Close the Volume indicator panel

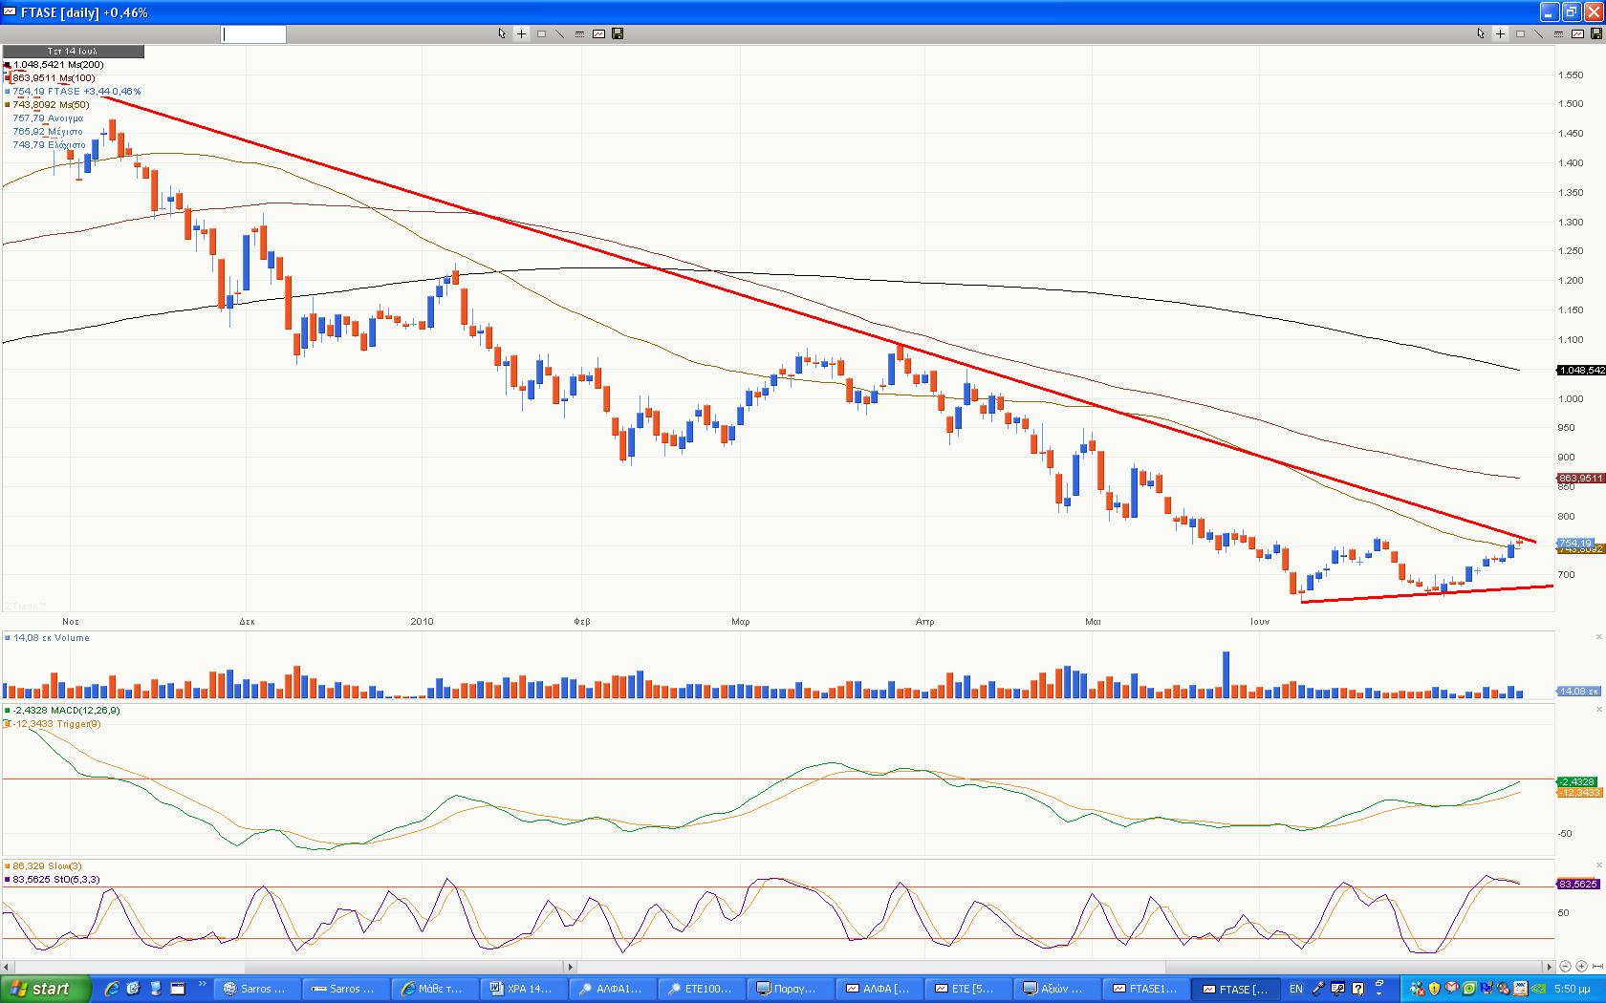[x=1599, y=637]
